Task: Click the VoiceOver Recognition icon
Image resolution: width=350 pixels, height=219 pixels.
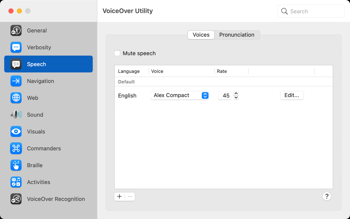Action: pos(16,199)
